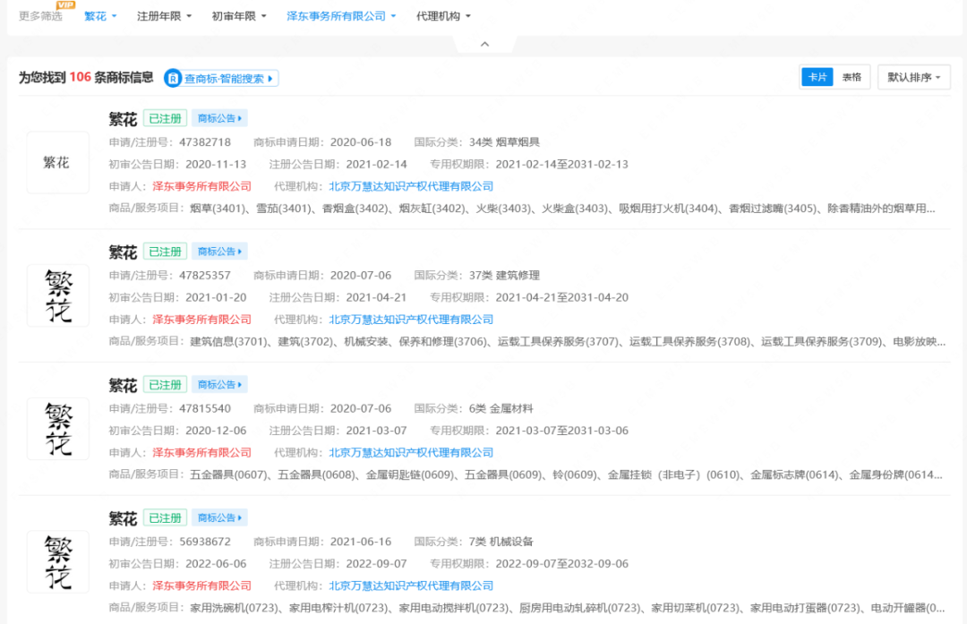Viewport: 967px width, 624px height.
Task: Click the 106 result count text
Action: [x=81, y=77]
